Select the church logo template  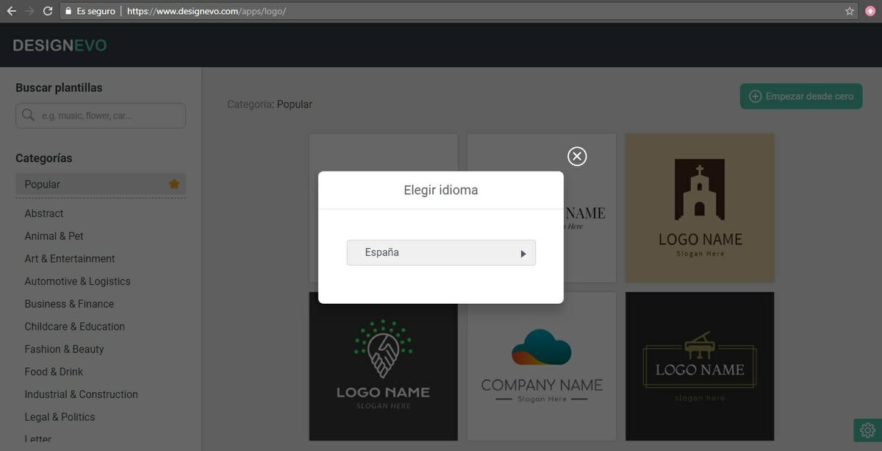tap(699, 207)
